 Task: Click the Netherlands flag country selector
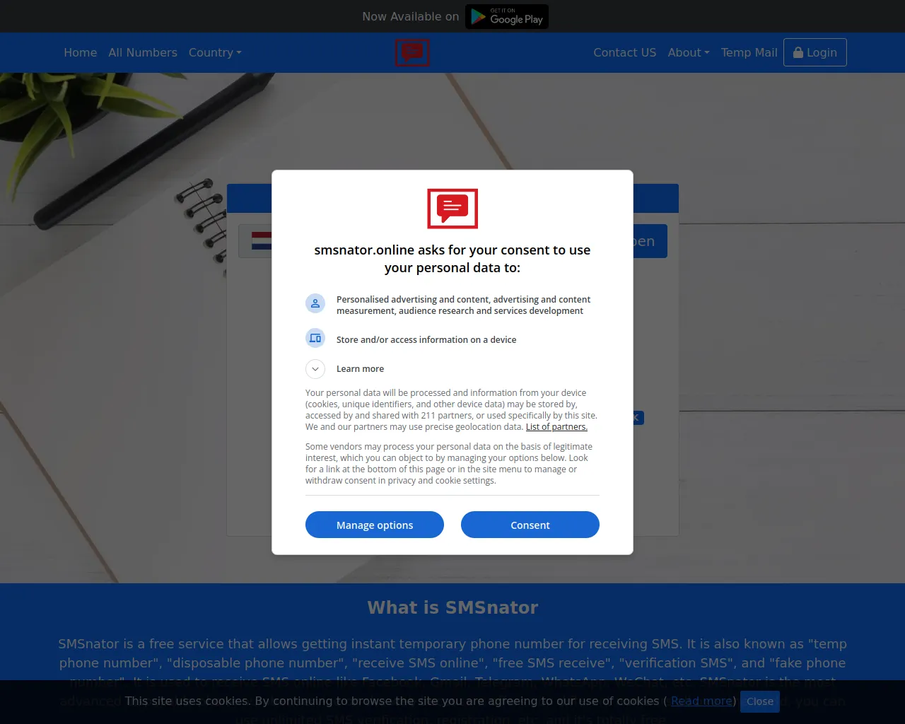pos(255,241)
